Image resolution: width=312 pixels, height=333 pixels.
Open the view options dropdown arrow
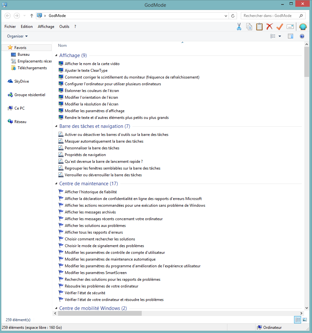(280, 36)
